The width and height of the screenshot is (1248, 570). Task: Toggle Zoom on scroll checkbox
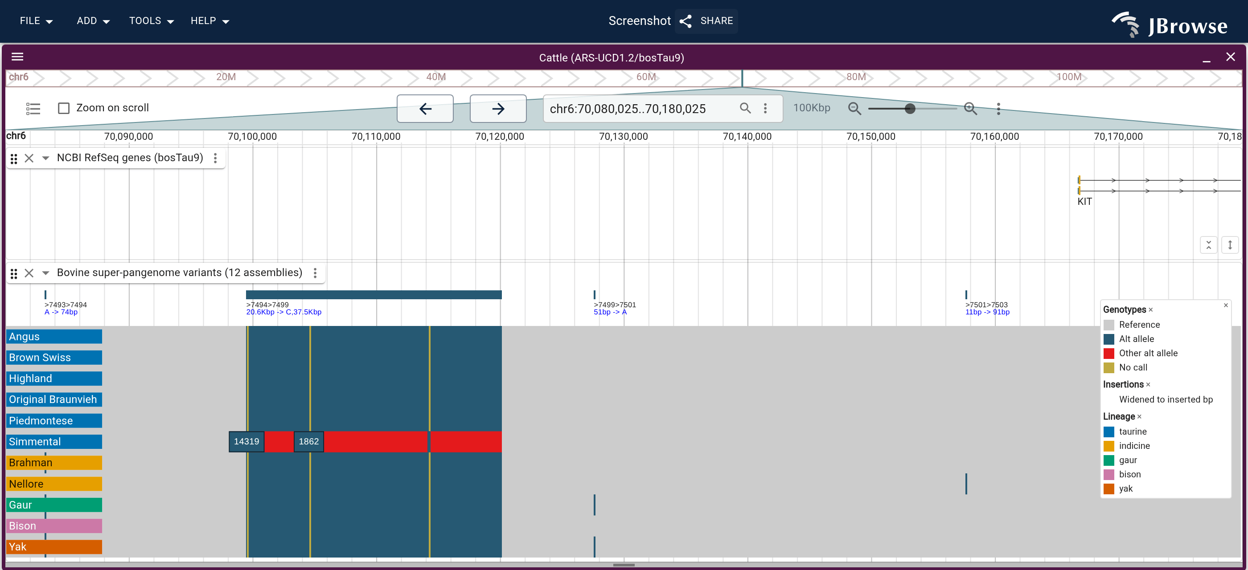click(x=63, y=108)
